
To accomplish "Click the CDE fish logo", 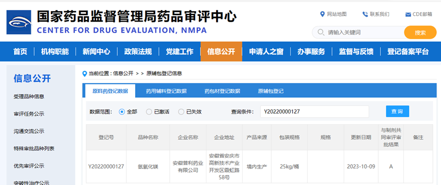I will 19,22.
